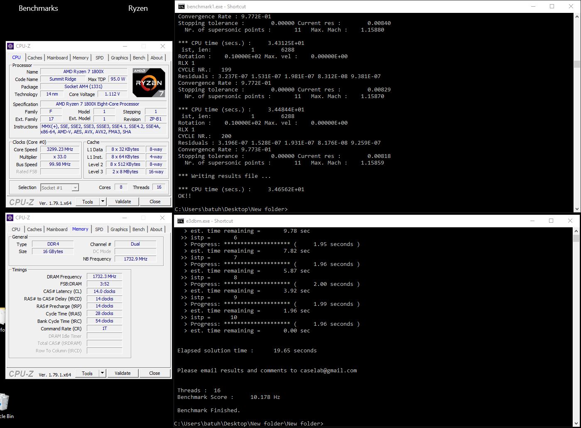Open About tab in lower CPU-Z window
The image size is (581, 428).
[x=156, y=229]
